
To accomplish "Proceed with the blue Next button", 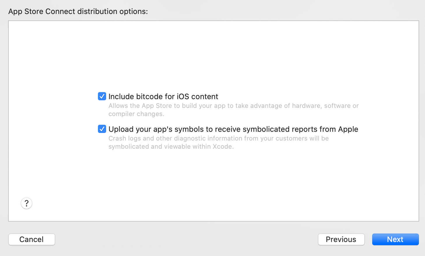I will click(x=395, y=239).
